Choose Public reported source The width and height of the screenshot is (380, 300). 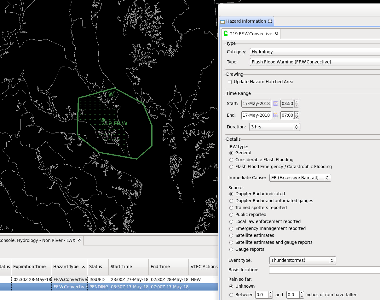point(231,215)
